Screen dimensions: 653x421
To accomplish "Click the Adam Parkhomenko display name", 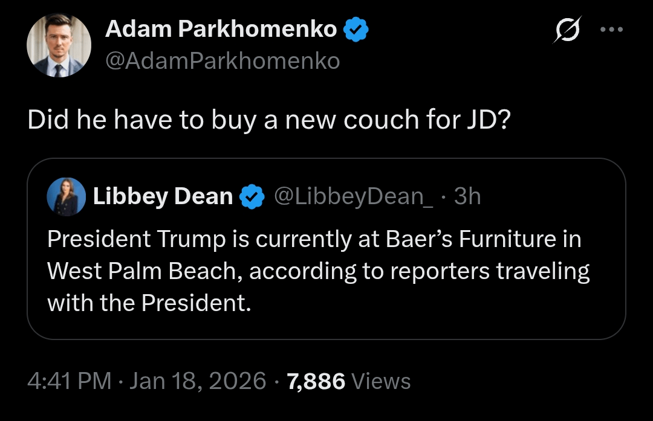I will [x=221, y=29].
